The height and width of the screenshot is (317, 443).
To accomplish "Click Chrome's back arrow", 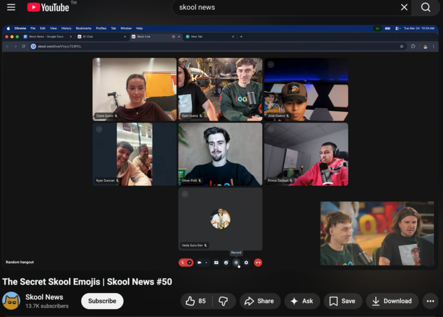I will (x=7, y=46).
